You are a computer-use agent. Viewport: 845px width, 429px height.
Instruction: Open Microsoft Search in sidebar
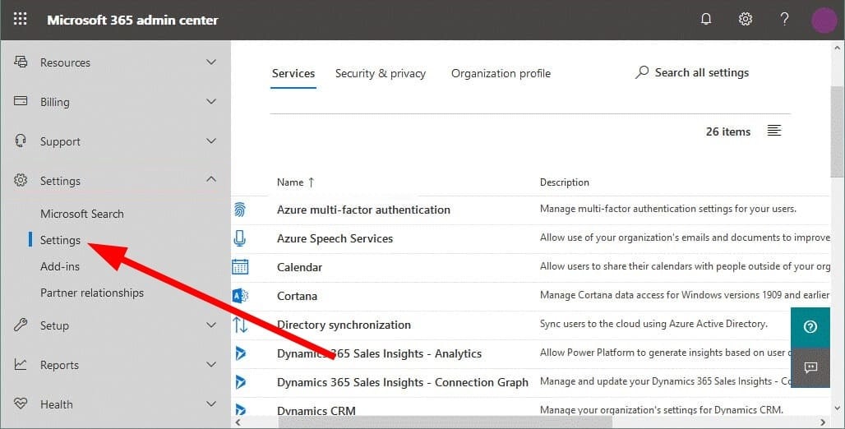(x=82, y=214)
